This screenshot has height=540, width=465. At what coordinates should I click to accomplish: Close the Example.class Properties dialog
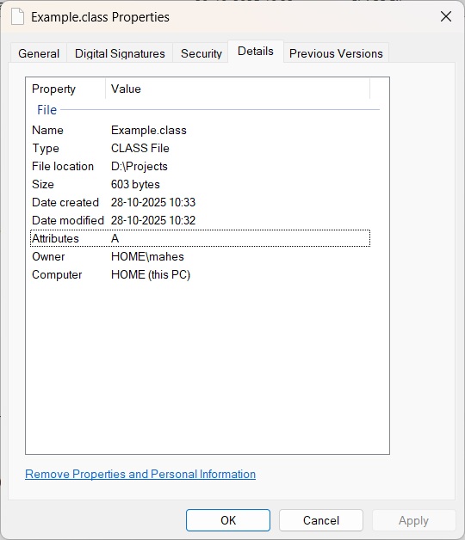tap(446, 16)
